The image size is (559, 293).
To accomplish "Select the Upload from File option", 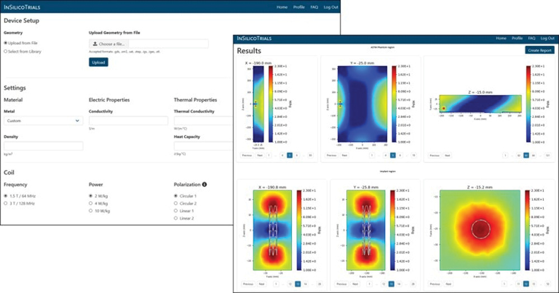I will [6, 42].
